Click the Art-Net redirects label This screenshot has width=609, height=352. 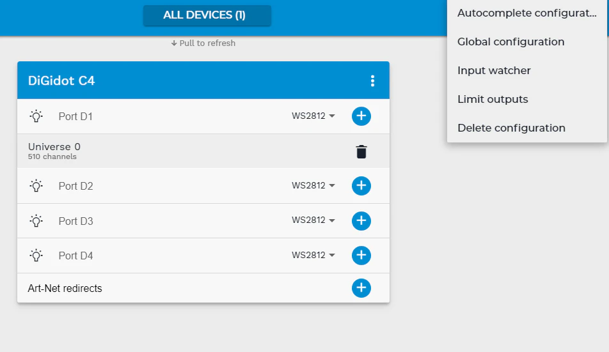click(x=65, y=288)
